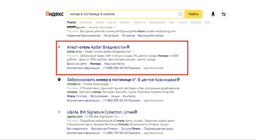Image resolution: width=256 pixels, height=140 pixels.
Task: Click the verified shield next to Апарт-отель Арбат Владивосток
Action: pyautogui.click(x=128, y=47)
